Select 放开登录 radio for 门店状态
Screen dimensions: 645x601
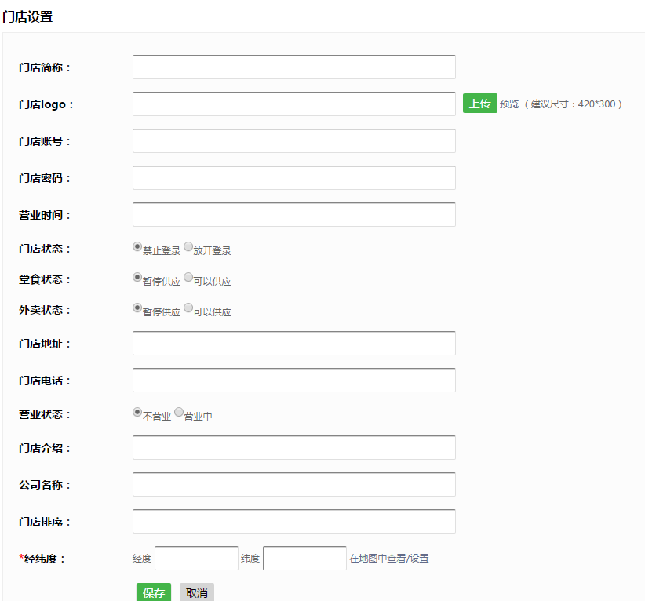(x=188, y=246)
